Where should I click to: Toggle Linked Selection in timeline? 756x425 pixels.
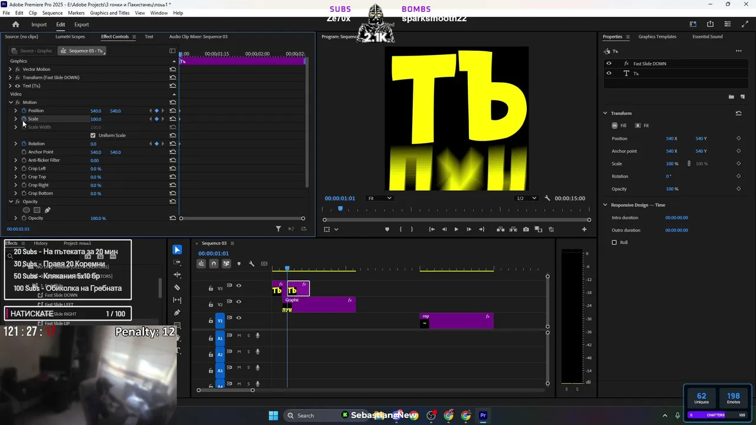pos(226,264)
